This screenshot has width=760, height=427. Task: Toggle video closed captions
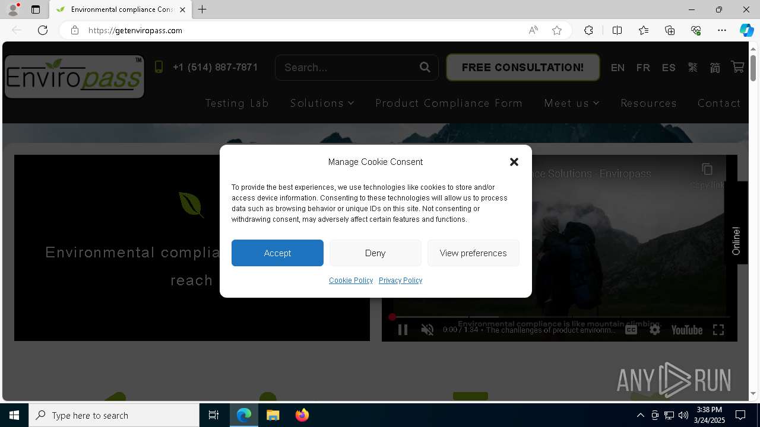(631, 330)
